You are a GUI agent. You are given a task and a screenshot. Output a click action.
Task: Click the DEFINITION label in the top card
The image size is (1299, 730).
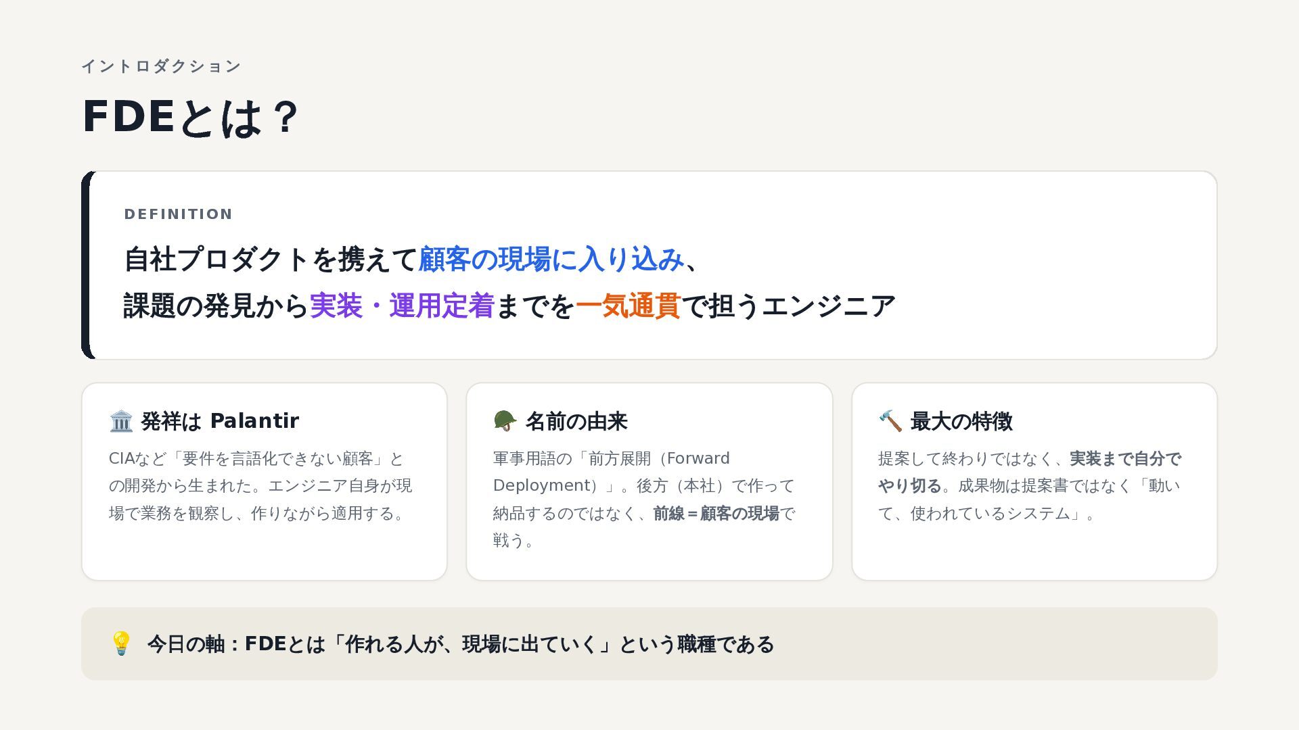[x=179, y=214]
